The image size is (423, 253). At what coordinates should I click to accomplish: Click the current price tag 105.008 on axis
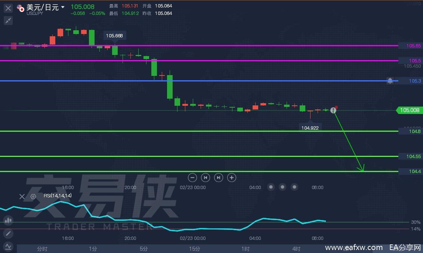[409, 110]
